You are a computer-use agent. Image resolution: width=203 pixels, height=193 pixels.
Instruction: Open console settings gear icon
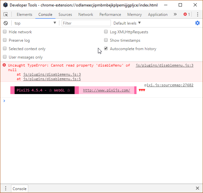197,23
